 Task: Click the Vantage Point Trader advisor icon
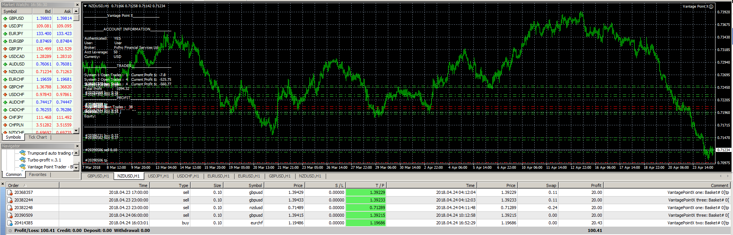[23, 167]
